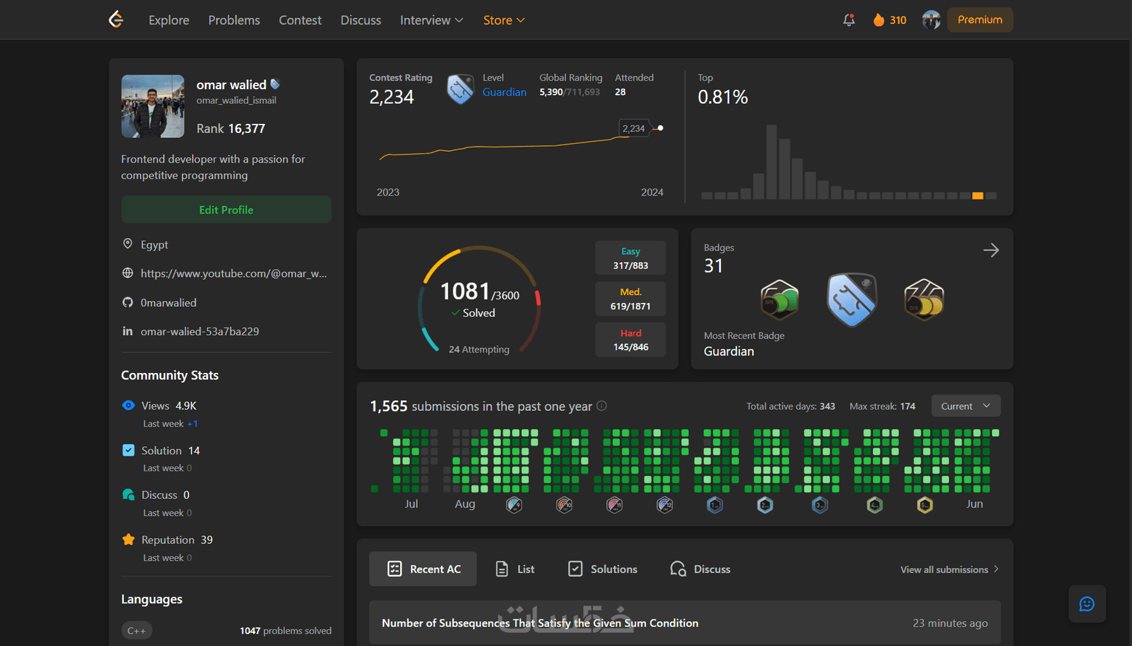The height and width of the screenshot is (646, 1132).
Task: Open View all submissions link
Action: coord(950,569)
